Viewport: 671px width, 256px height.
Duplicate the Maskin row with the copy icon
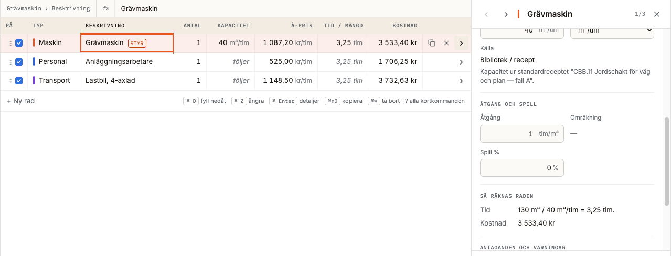[432, 43]
